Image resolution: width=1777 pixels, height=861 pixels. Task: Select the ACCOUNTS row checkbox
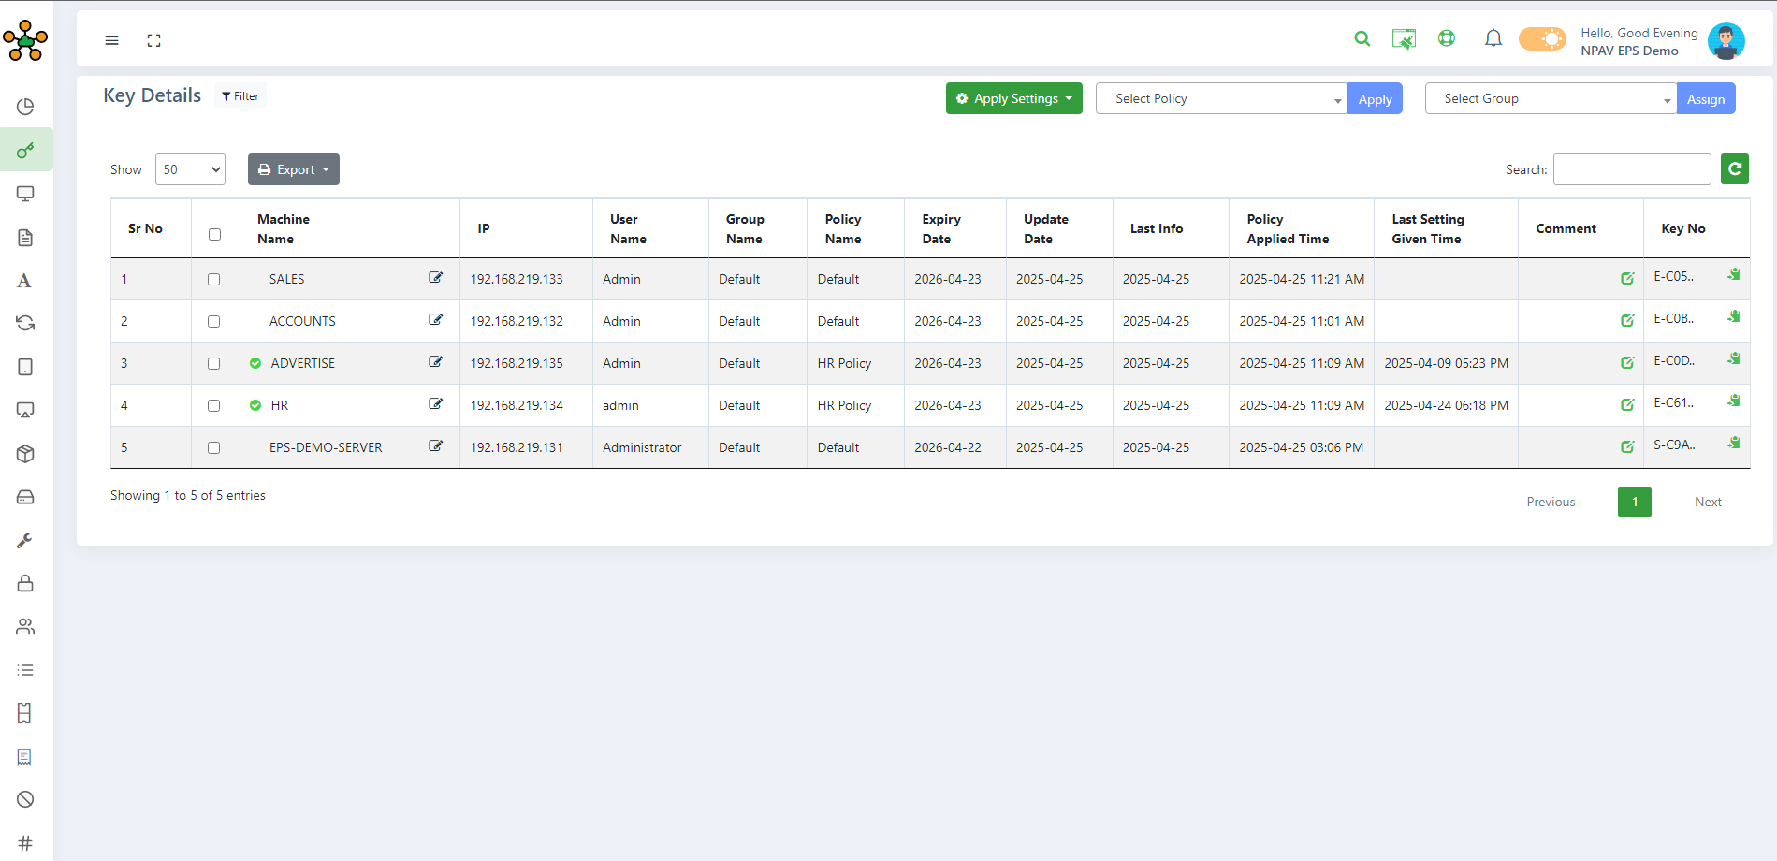tap(213, 321)
